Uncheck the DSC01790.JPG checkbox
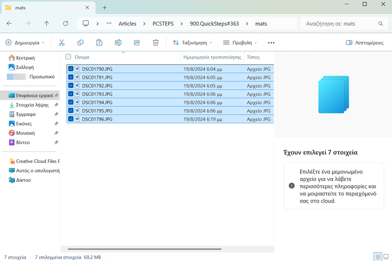 (71, 69)
